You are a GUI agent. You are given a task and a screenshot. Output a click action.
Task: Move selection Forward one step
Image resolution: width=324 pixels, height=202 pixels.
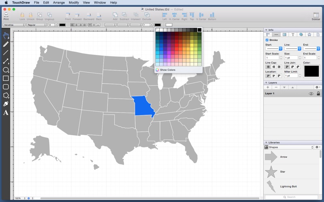click(77, 16)
